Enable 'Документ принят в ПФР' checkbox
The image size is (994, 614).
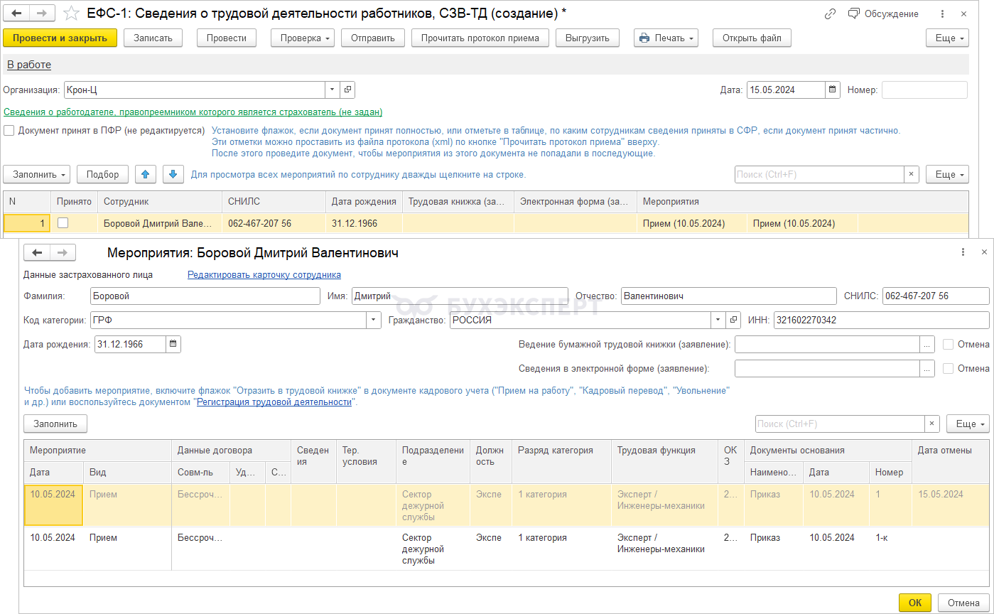[9, 131]
